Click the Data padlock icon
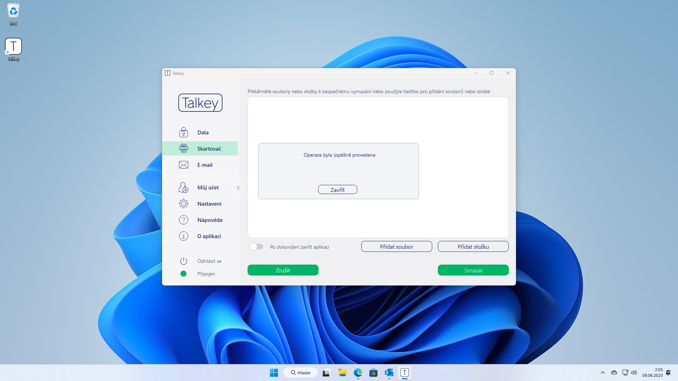This screenshot has width=678, height=381. (183, 132)
